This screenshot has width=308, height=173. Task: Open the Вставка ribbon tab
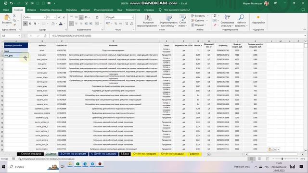[x=32, y=10]
